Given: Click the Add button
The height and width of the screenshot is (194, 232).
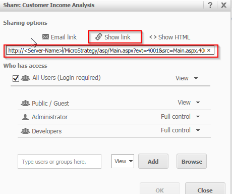Looking at the screenshot, I should click(x=153, y=161).
